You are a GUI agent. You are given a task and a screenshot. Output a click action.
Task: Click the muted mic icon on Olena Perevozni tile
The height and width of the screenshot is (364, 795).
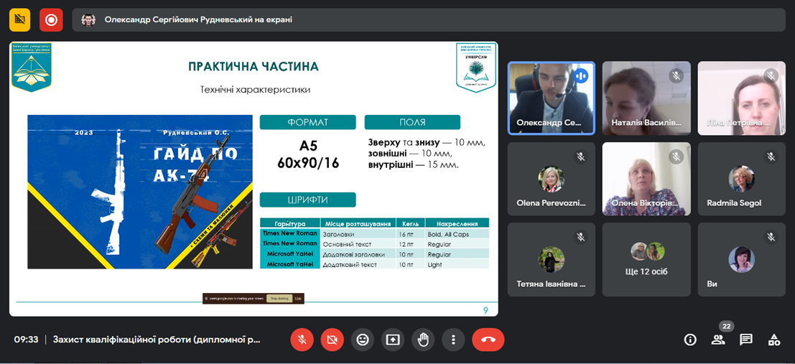[580, 157]
